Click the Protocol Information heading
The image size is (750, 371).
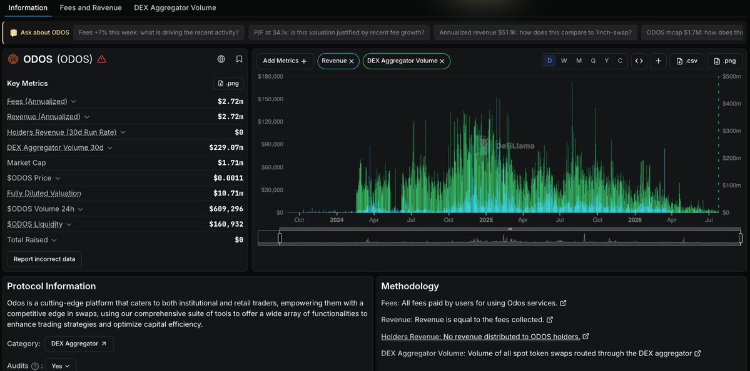point(52,287)
